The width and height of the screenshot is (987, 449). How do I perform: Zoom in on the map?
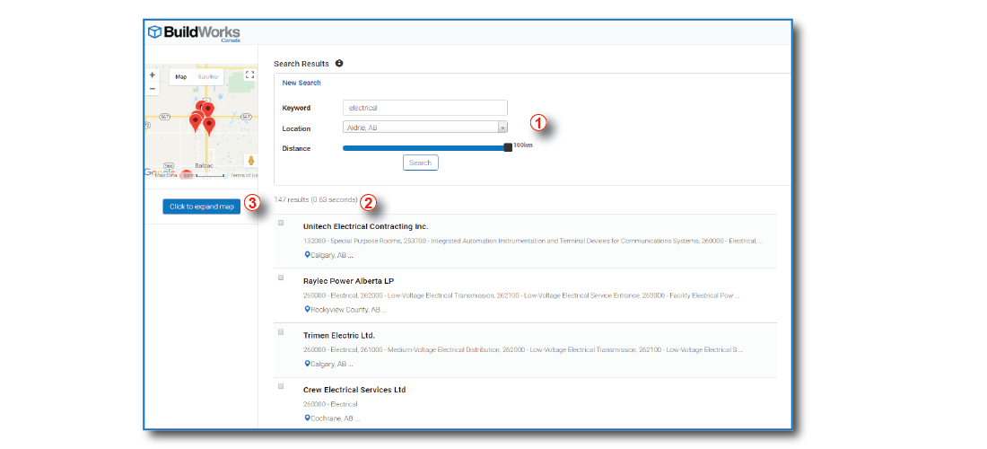[153, 75]
